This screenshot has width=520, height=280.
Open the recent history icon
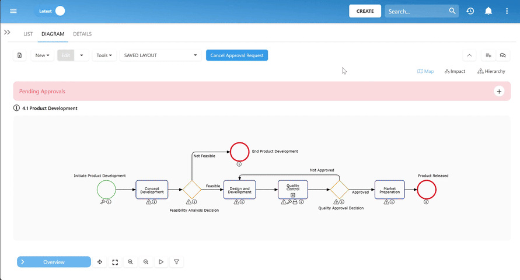point(470,11)
